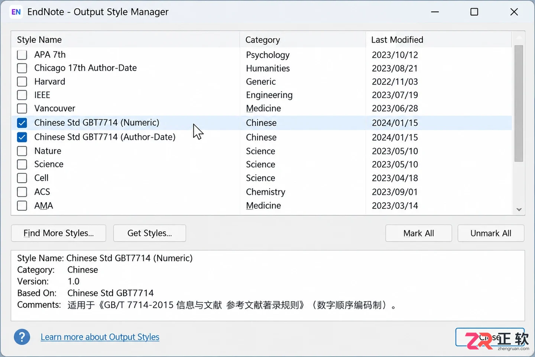The width and height of the screenshot is (535, 357).
Task: Mark the IEEE style checkbox
Action: (x=22, y=95)
